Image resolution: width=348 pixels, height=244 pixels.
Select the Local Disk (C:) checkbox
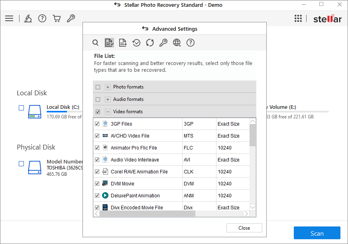tap(21, 108)
